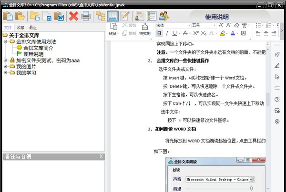Click the align left icon
Screen dimensions: 286x192
click(258, 33)
